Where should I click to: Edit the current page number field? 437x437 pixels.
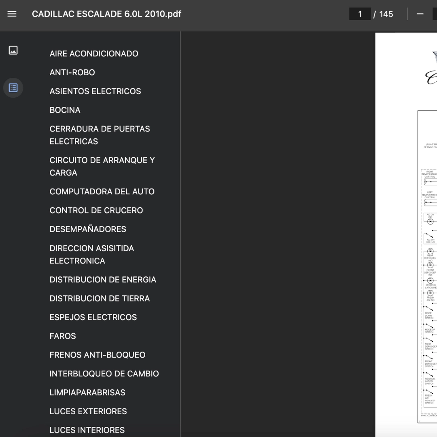click(360, 14)
